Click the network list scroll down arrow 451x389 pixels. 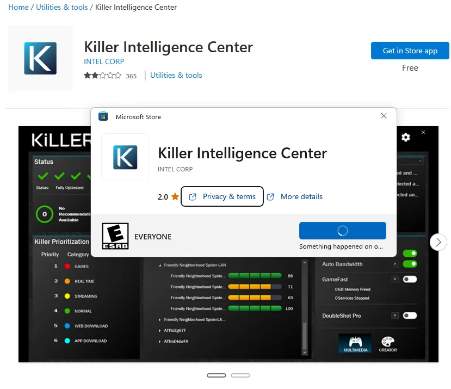[x=305, y=353]
